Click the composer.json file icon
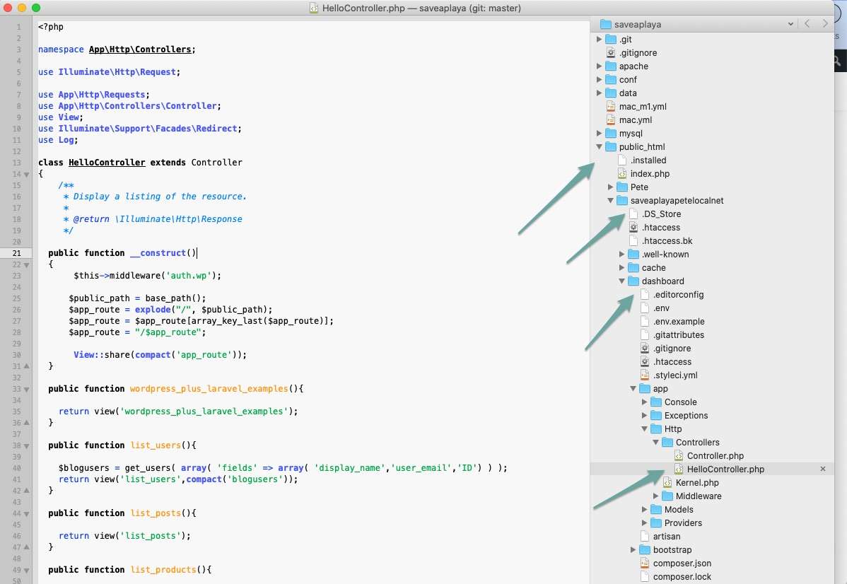 pyautogui.click(x=645, y=563)
